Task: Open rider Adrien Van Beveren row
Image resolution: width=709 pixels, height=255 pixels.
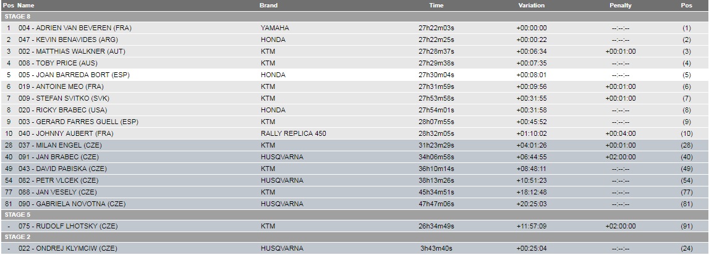Action: point(355,28)
